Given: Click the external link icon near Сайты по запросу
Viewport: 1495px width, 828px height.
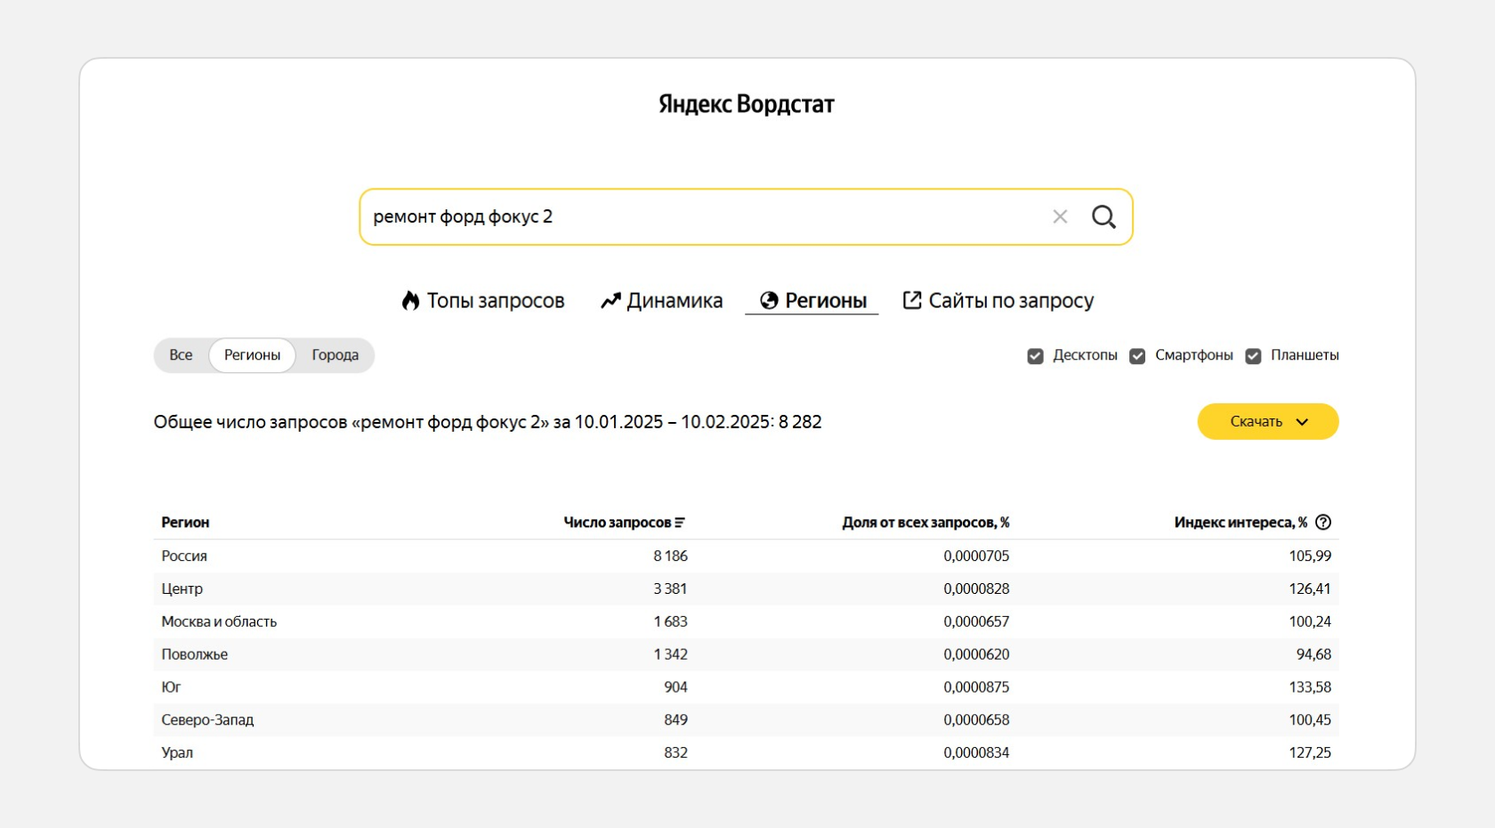Looking at the screenshot, I should pyautogui.click(x=911, y=301).
